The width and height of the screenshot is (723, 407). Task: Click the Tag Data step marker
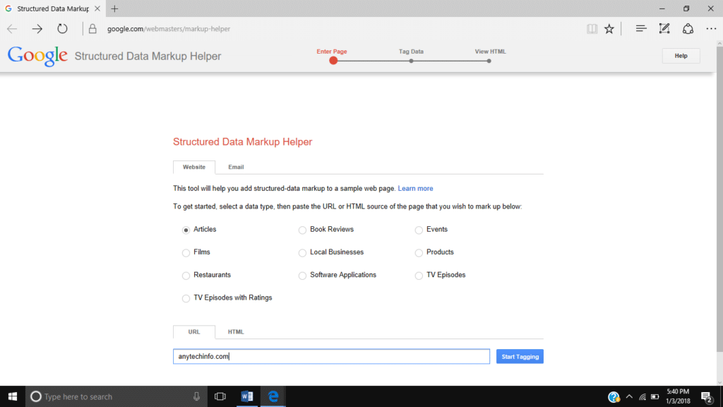pyautogui.click(x=411, y=61)
